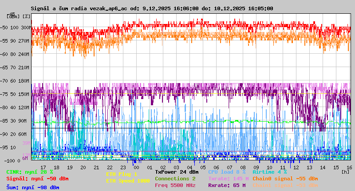Select the Txrate 145 M legend entry
The image size is (355, 191).
228,179
